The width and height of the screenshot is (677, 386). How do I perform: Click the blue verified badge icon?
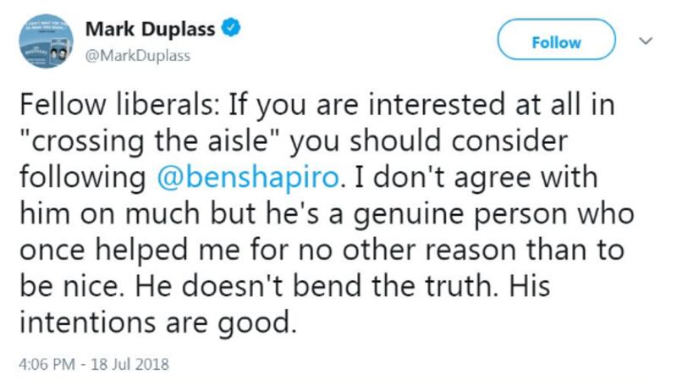click(233, 30)
